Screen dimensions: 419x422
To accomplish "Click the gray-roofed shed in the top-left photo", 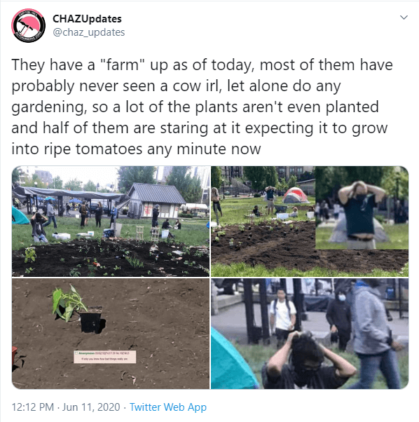I will point(156,200).
